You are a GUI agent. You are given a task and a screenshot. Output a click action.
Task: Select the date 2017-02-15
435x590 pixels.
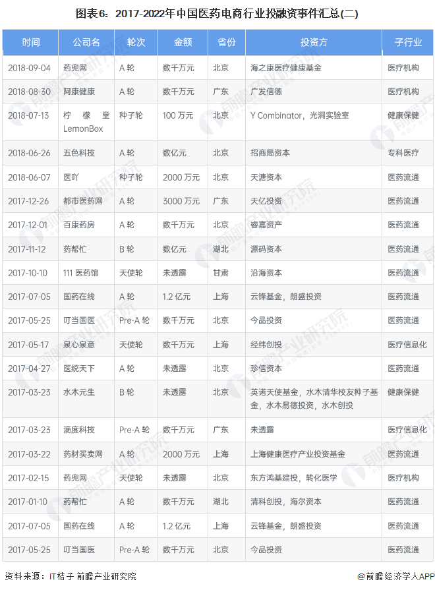point(28,478)
